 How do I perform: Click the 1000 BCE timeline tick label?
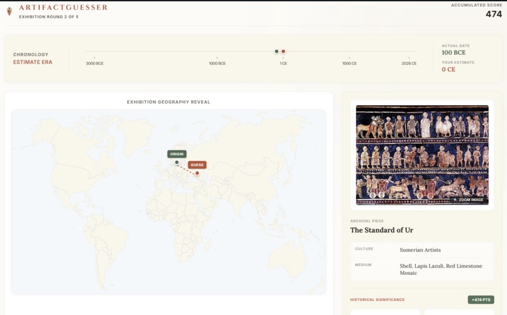217,64
